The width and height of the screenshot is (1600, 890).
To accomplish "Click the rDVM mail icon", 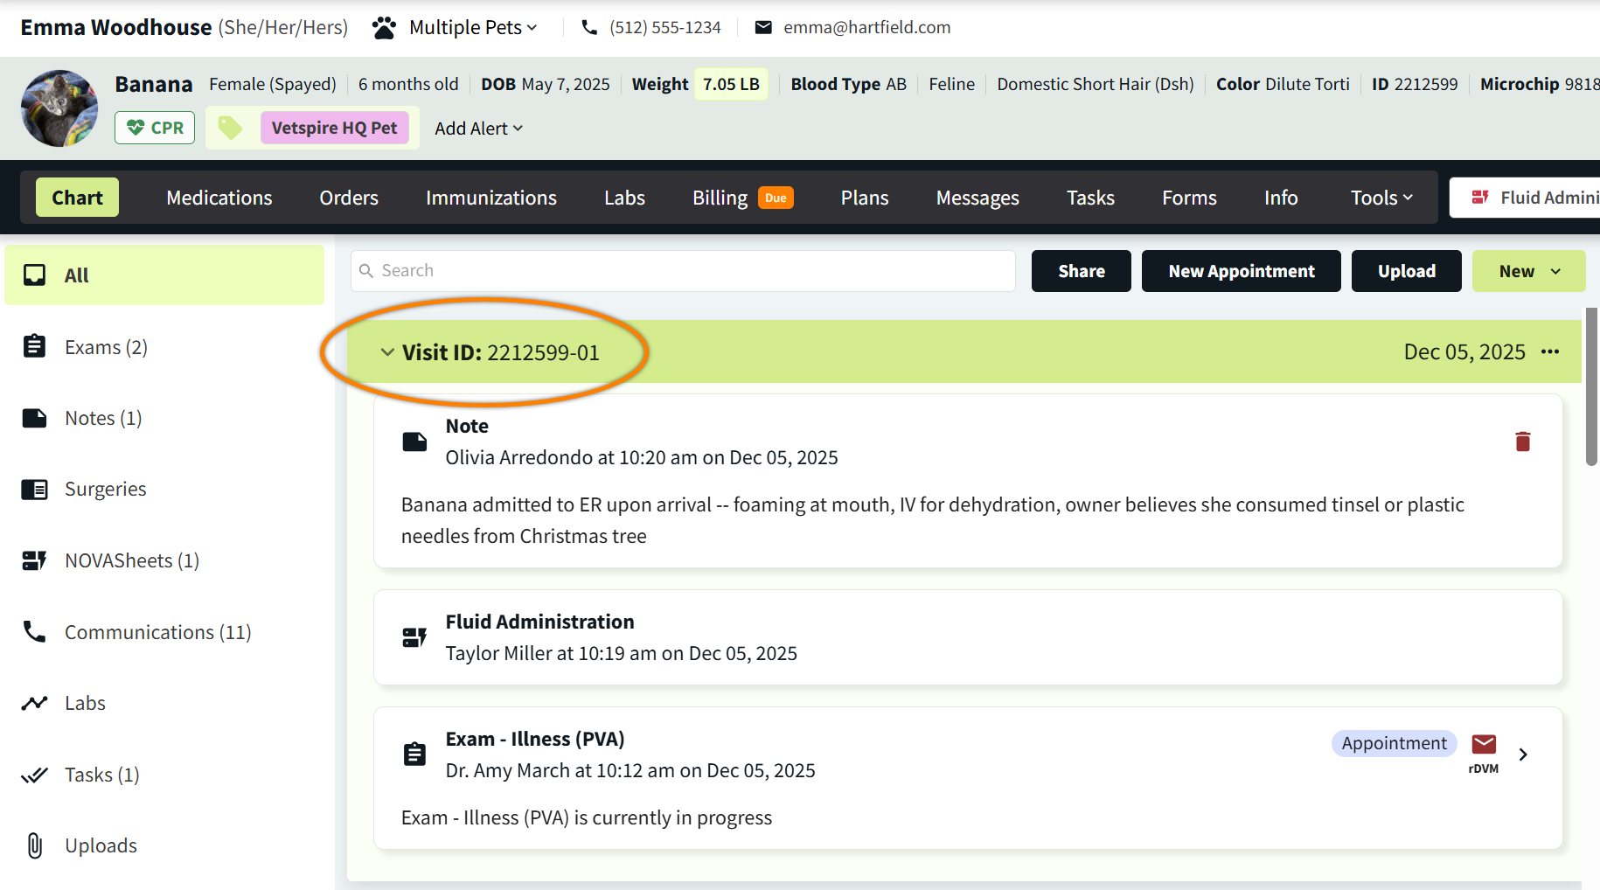I will [x=1484, y=744].
